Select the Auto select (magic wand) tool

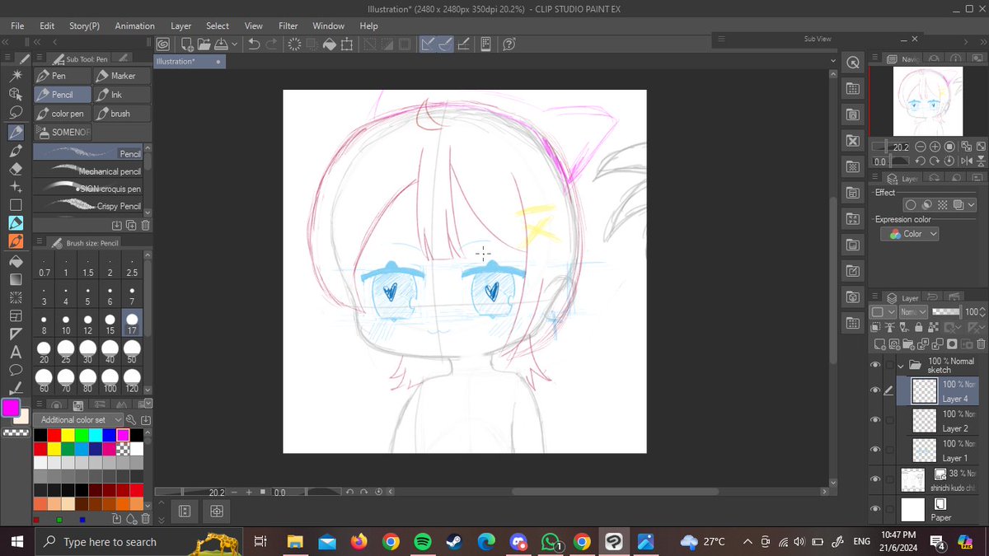tap(16, 76)
